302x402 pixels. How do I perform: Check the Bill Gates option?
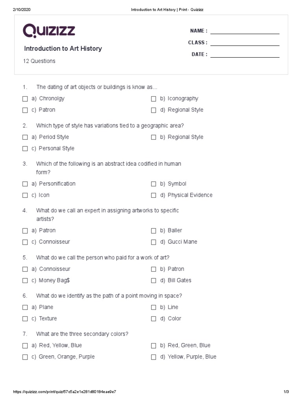(154, 281)
